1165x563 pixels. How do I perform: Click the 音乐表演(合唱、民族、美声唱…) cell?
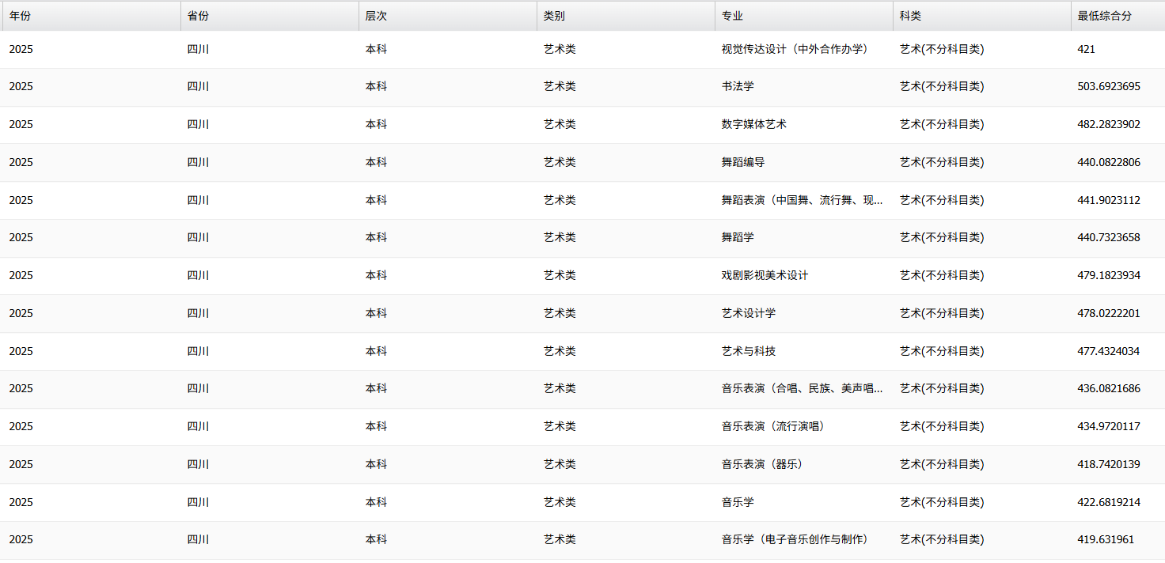(x=803, y=388)
